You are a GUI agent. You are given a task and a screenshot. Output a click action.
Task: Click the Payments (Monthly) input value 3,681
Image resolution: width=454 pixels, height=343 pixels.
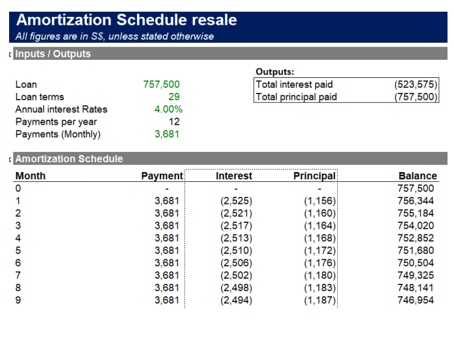[x=167, y=134]
